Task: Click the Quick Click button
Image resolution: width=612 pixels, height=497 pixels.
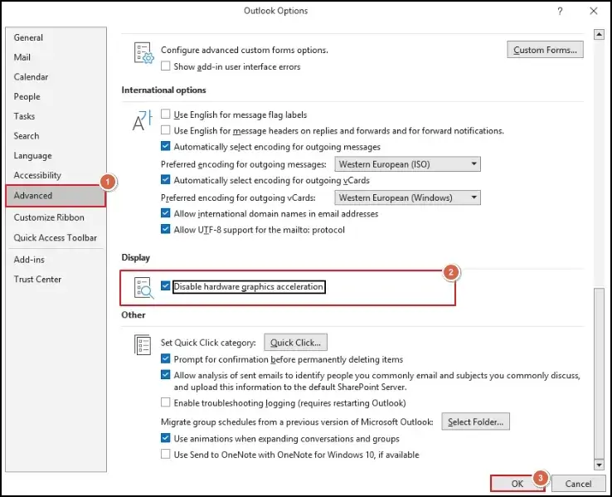Action: point(295,343)
